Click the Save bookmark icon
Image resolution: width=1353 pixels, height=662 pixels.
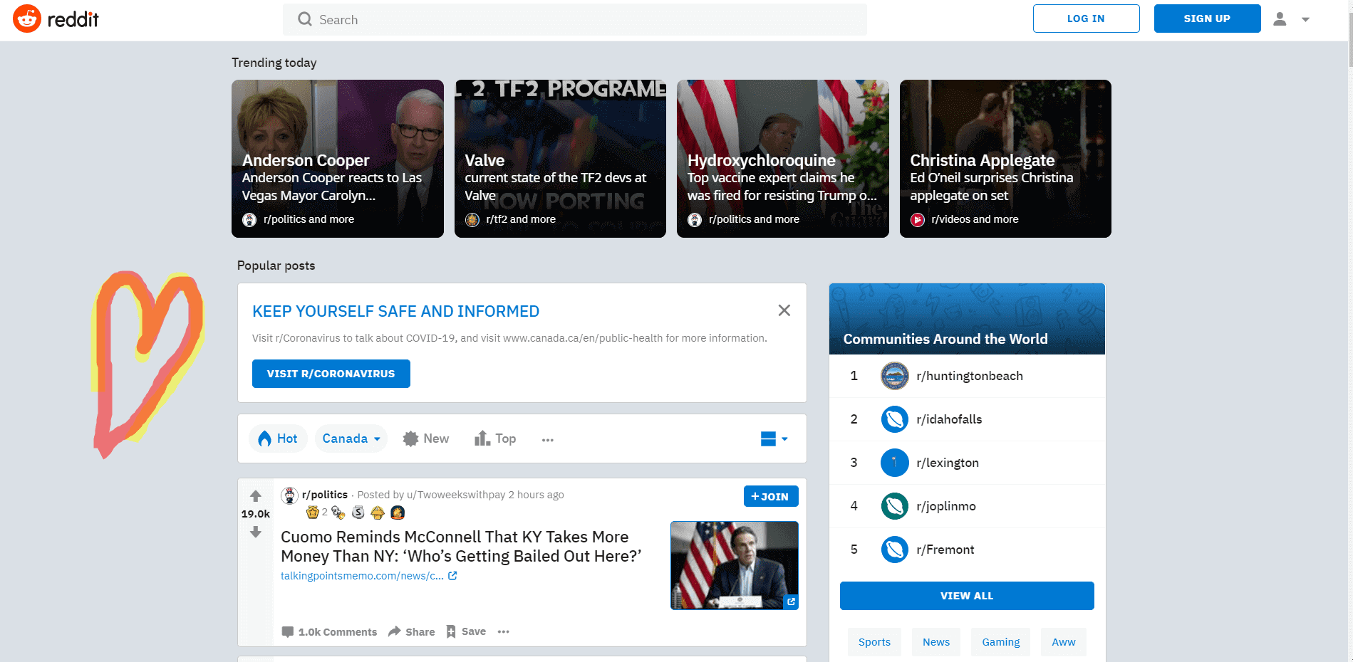pos(451,631)
